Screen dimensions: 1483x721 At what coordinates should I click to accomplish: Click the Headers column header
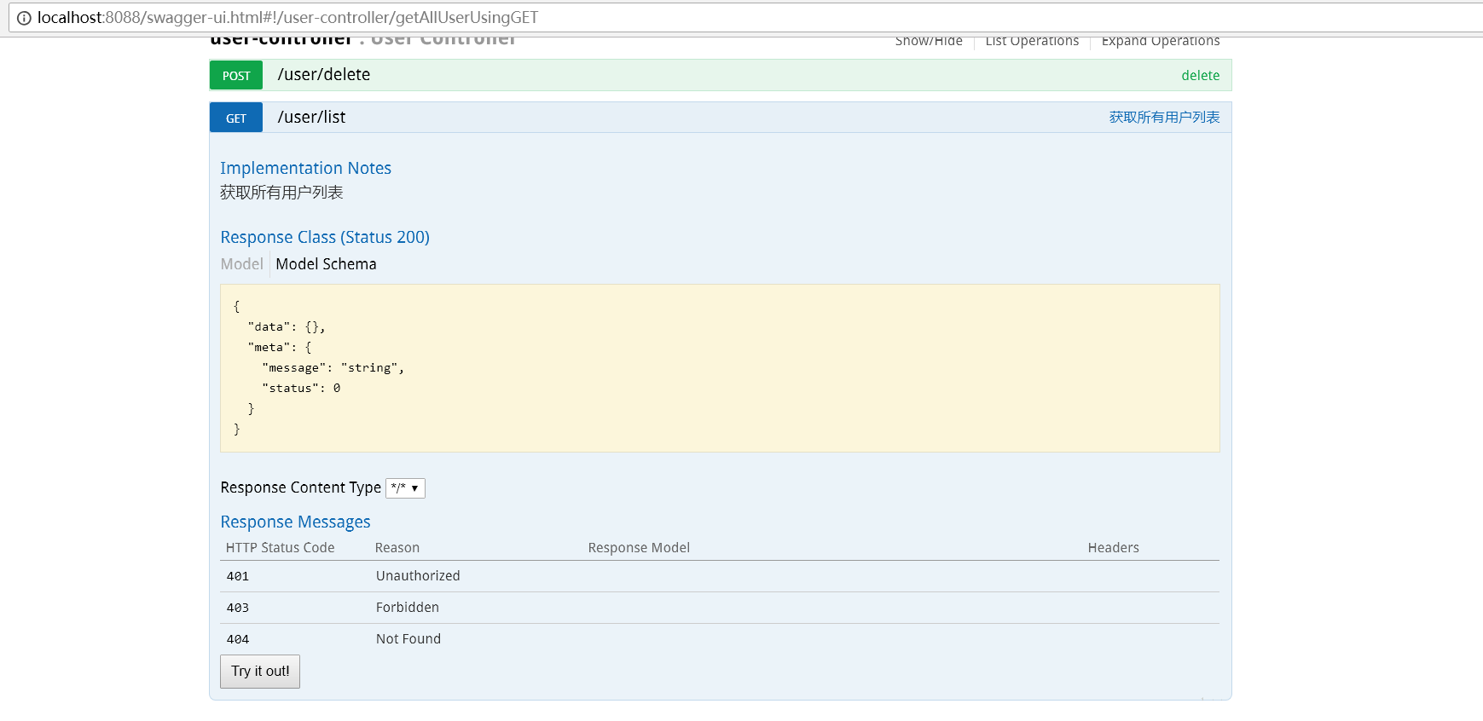1113,548
